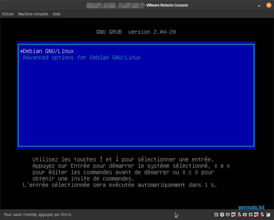This screenshot has width=274, height=220.
Task: Click the hard disk status icon
Action: pos(216,215)
